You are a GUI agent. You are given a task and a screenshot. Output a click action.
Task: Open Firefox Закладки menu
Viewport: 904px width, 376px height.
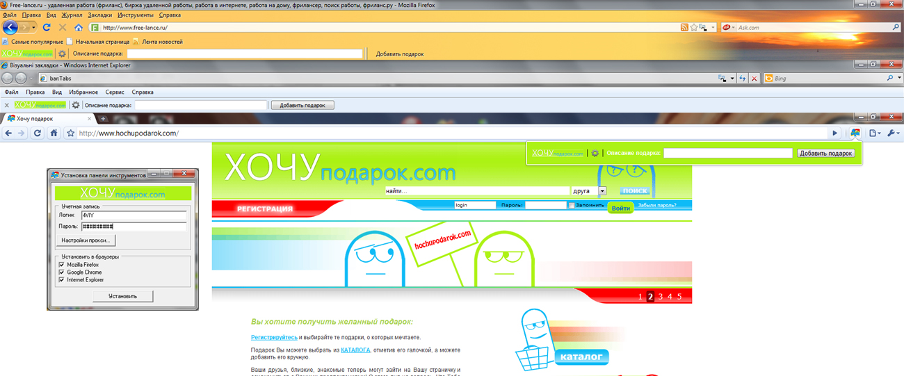100,15
